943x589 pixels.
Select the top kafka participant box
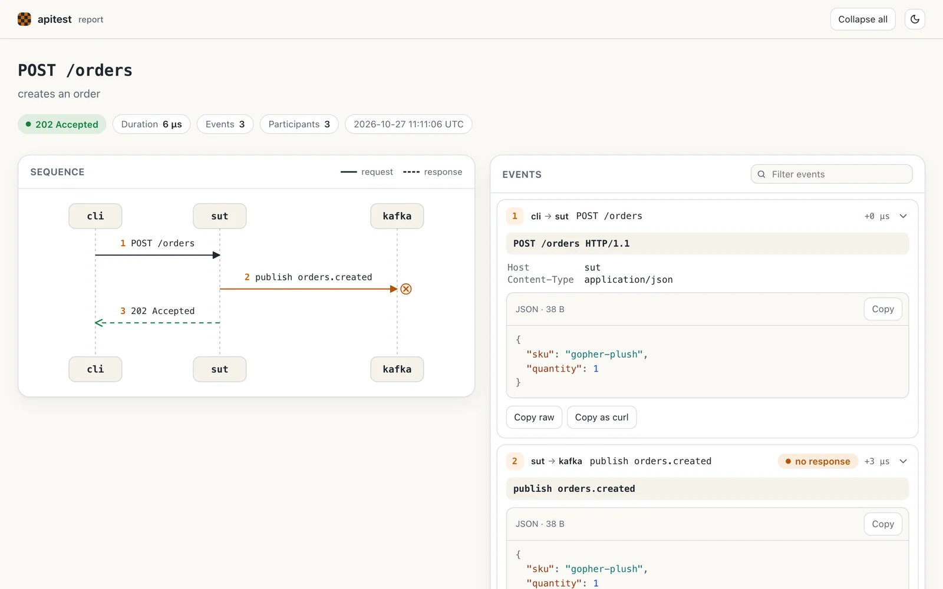point(397,216)
